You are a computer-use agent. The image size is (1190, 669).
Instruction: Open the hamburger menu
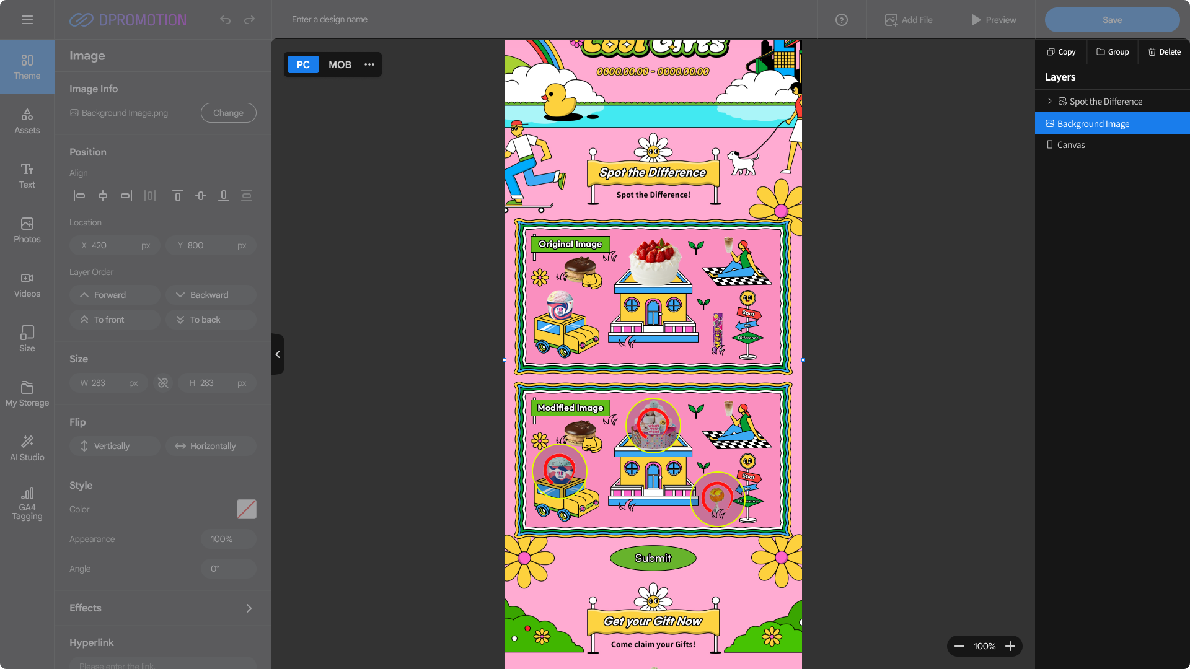[x=27, y=20]
